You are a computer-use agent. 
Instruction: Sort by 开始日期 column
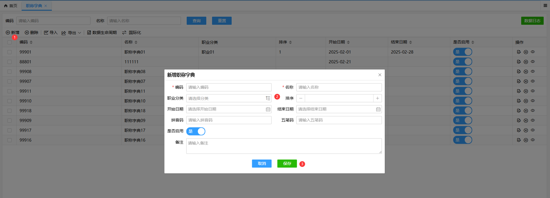click(x=348, y=42)
